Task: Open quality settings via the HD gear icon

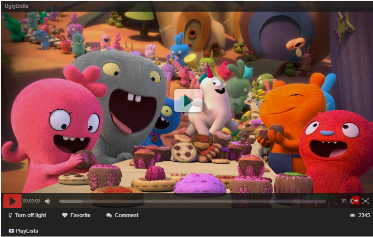Action: [x=354, y=201]
